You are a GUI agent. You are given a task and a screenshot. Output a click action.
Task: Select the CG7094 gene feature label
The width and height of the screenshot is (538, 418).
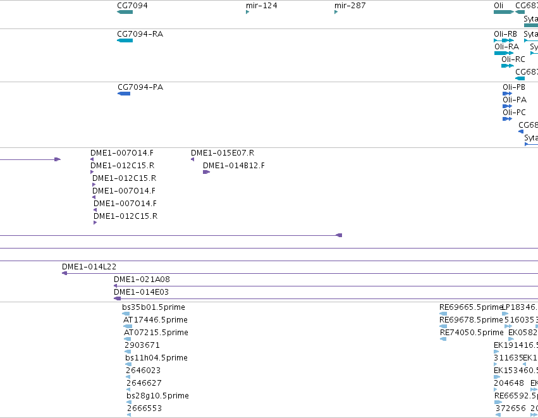(132, 6)
